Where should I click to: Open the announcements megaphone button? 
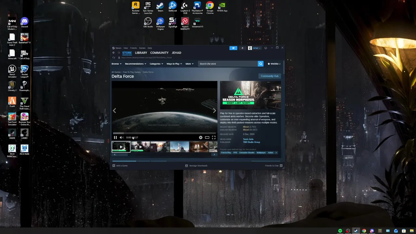point(233,48)
